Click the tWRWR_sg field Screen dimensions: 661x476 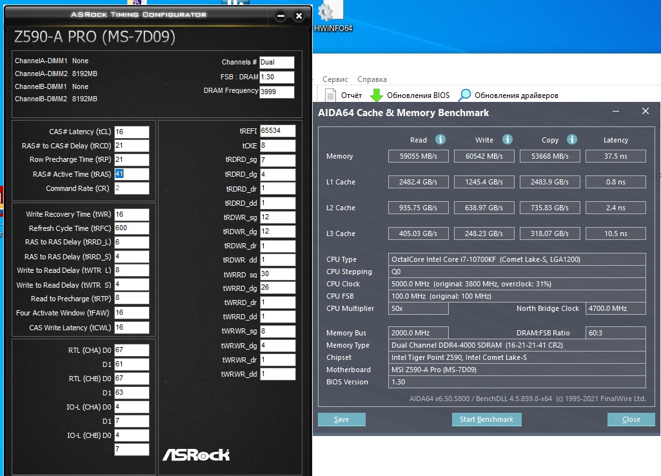[277, 331]
